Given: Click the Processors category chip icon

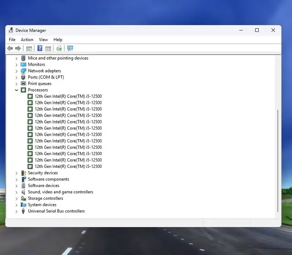Looking at the screenshot, I should tap(23, 90).
